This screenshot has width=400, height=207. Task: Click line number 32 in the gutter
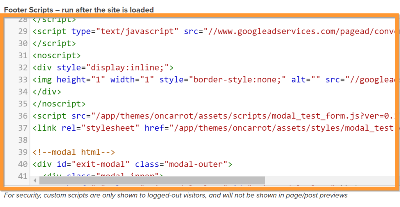tap(23, 68)
